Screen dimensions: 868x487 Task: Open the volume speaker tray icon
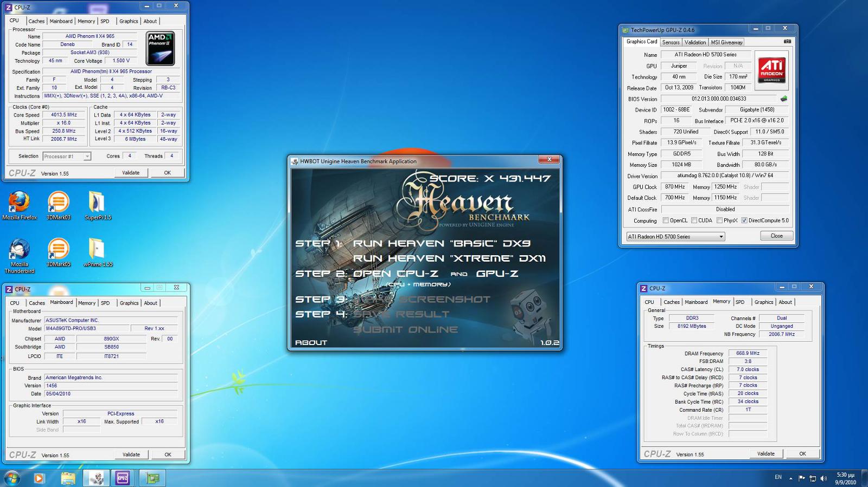(824, 478)
